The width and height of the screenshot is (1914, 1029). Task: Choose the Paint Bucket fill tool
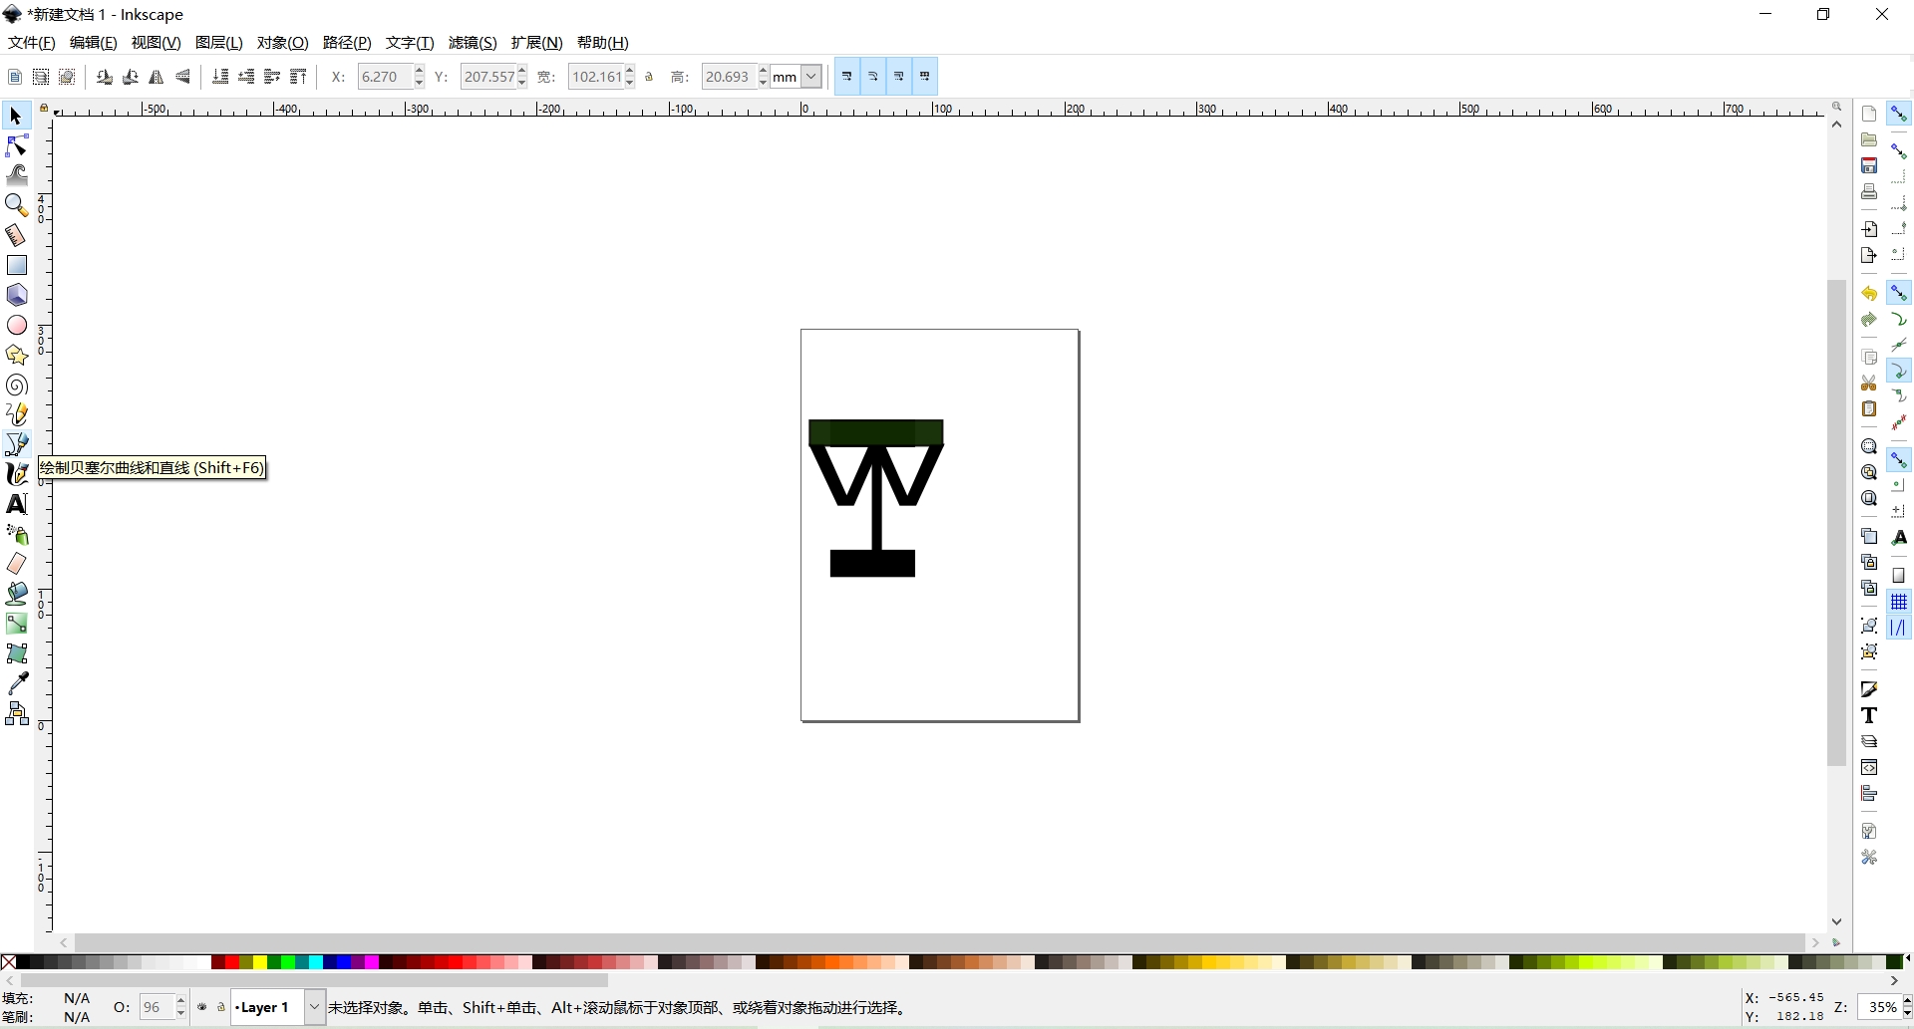17,594
